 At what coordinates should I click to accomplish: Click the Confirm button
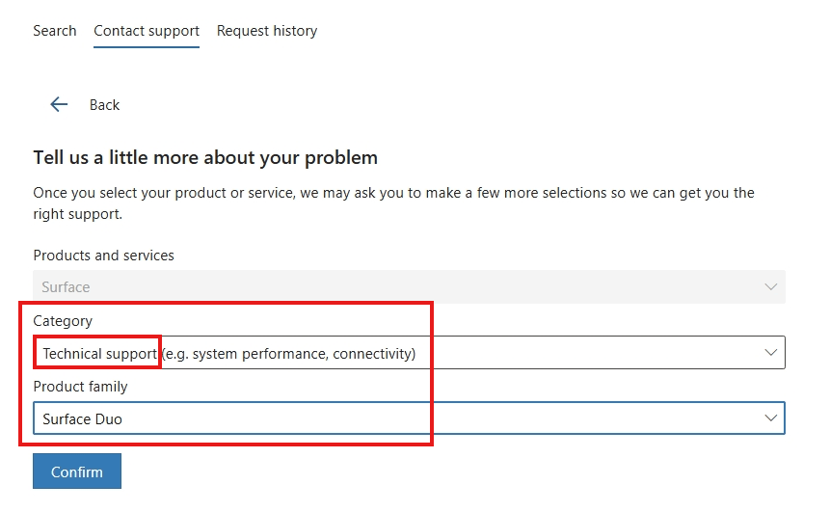(x=77, y=472)
